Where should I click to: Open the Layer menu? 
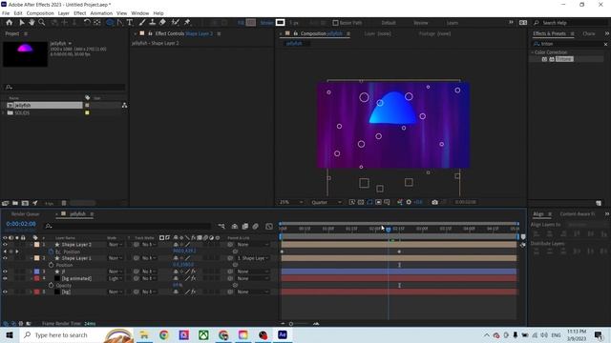(x=64, y=13)
